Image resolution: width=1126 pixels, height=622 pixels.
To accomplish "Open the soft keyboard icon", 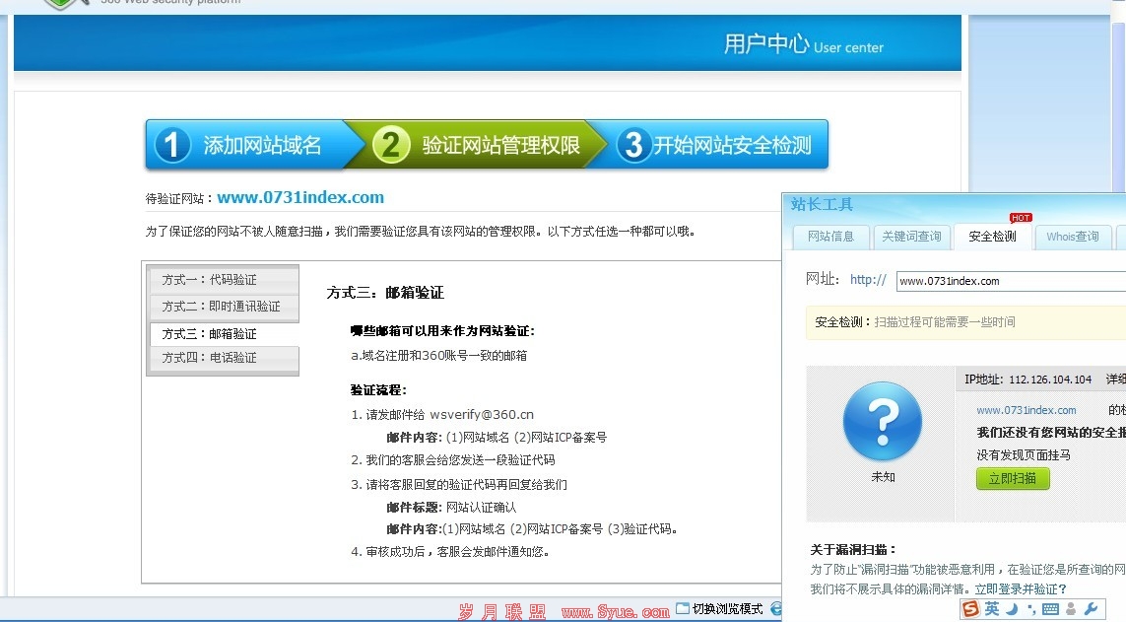I will coord(1048,609).
